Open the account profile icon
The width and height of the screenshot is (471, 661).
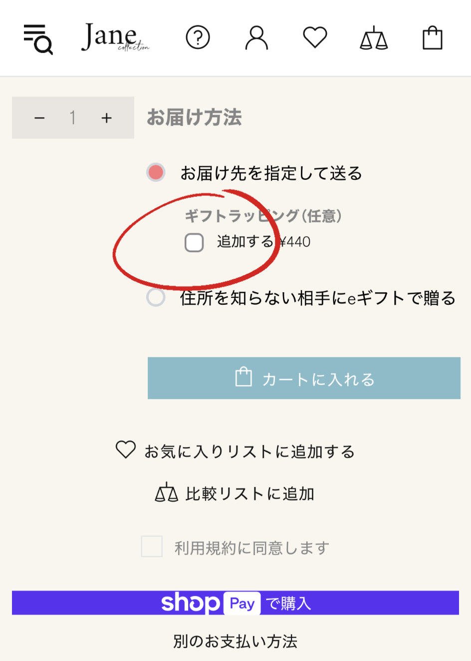coord(256,38)
